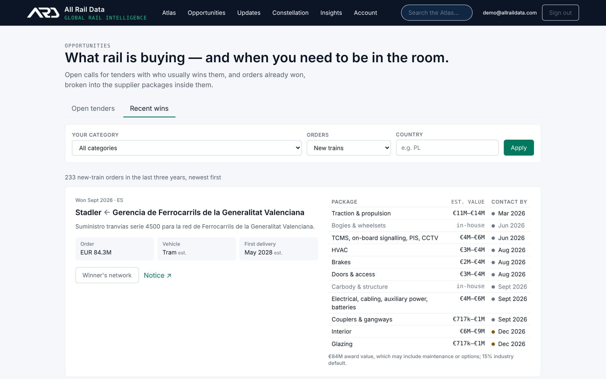Image resolution: width=606 pixels, height=379 pixels.
Task: Click the amber status dot beside Interior Dec 2026
Action: [493, 332]
